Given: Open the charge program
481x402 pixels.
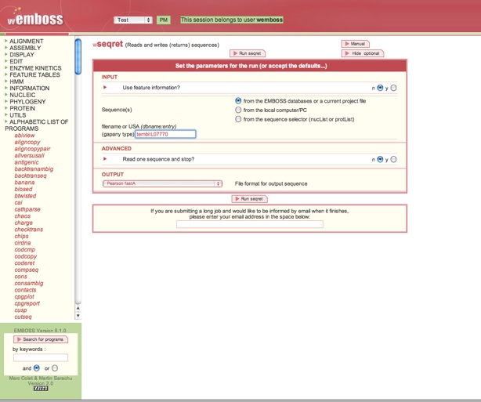Looking at the screenshot, I should [x=24, y=223].
